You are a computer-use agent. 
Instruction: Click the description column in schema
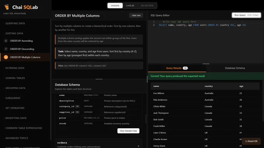(99, 101)
